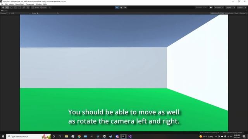
Task: Open the Assets menu
Action: click(12, 4)
